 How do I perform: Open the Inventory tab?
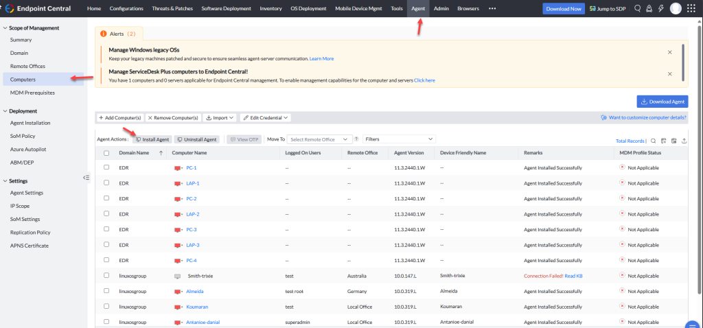[x=270, y=8]
